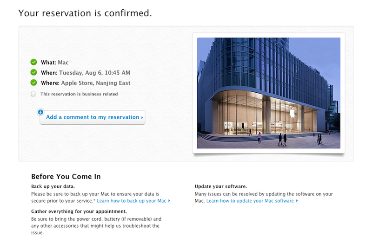
Task: Open Learn how to back up your Mac
Action: click(x=133, y=201)
